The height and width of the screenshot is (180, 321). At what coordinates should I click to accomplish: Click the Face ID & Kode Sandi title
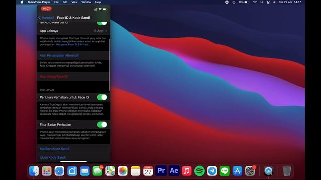74,18
